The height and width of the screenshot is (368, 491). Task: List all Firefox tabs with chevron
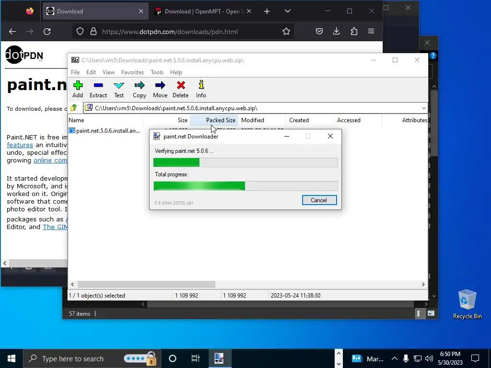pyautogui.click(x=288, y=11)
